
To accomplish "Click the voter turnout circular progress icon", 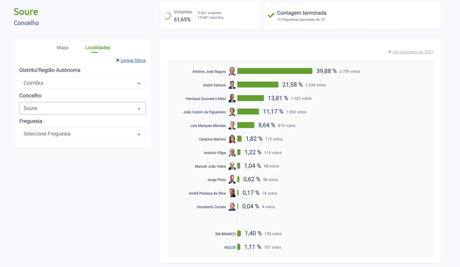I will coord(167,16).
